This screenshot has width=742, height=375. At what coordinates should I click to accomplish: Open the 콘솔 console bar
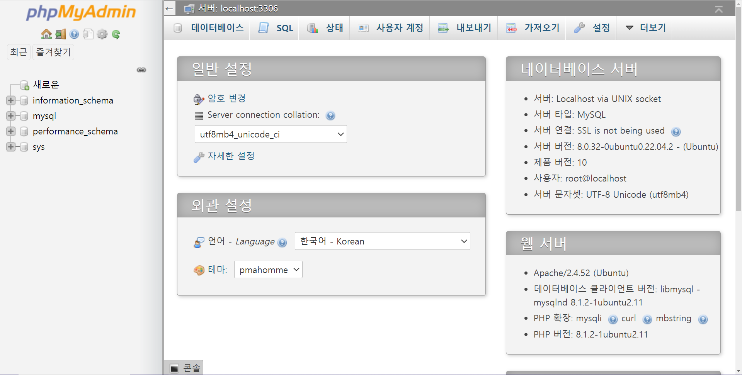(x=184, y=368)
